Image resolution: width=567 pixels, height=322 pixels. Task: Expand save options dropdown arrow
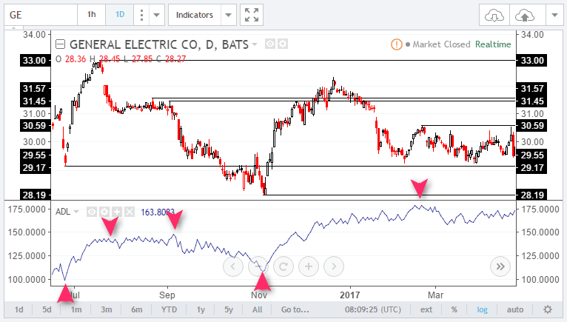554,16
